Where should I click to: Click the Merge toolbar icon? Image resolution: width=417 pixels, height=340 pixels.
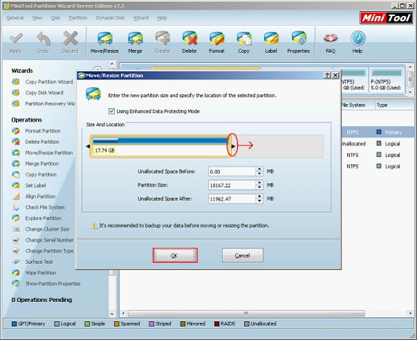pyautogui.click(x=135, y=38)
